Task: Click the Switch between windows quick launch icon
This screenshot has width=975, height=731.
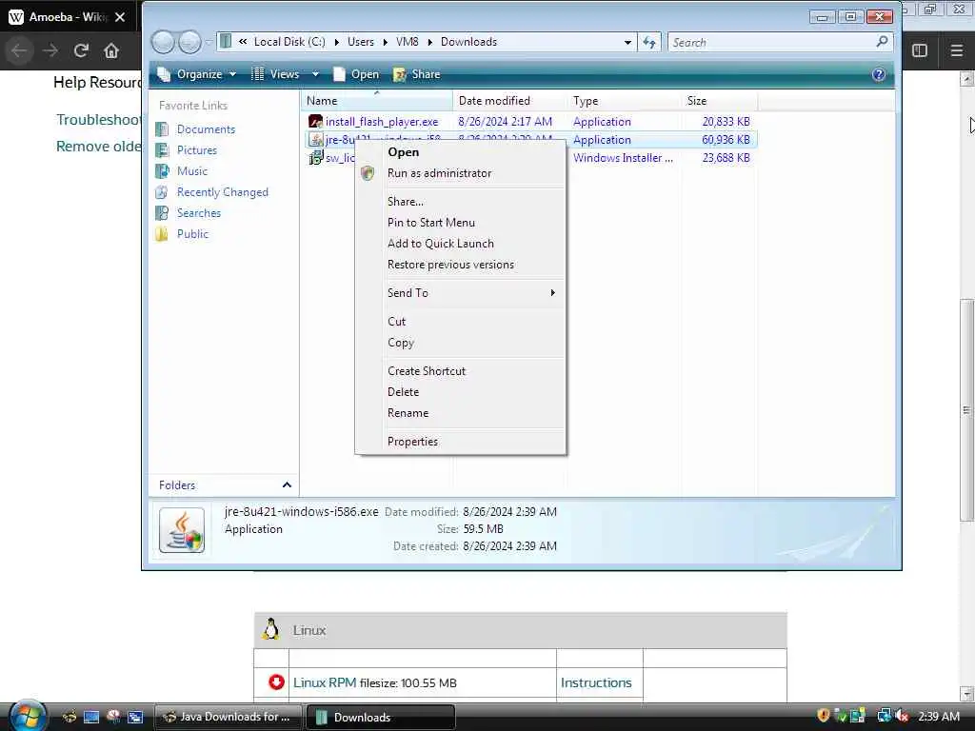Action: (x=135, y=718)
